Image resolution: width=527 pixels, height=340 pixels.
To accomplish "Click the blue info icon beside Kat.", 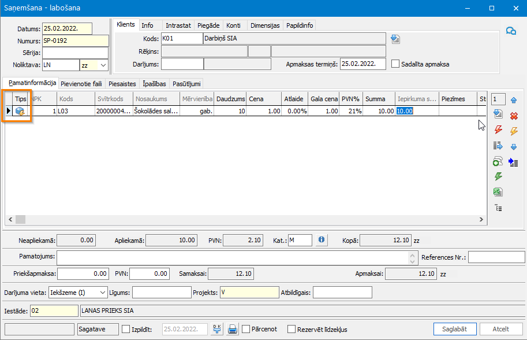I will [x=322, y=239].
